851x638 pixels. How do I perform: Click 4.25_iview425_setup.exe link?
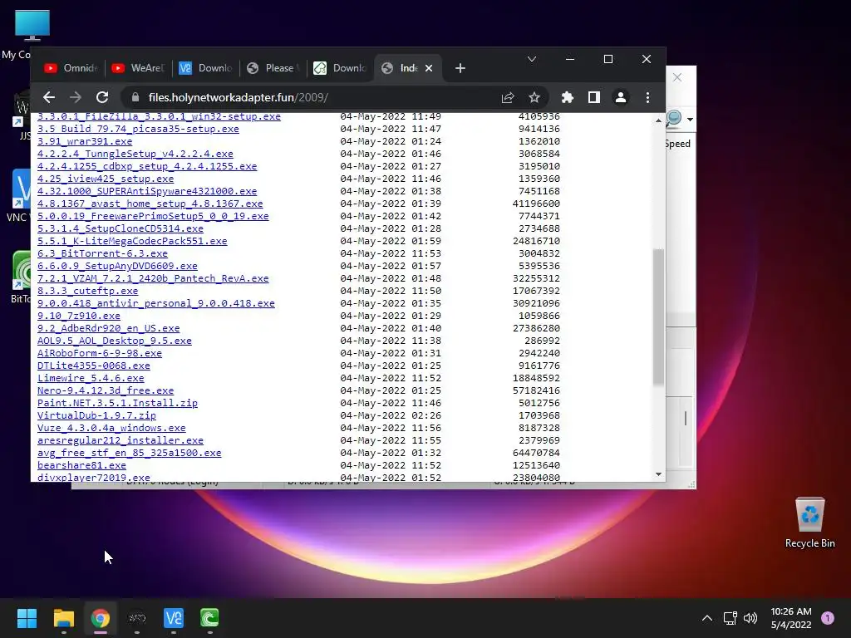(106, 179)
